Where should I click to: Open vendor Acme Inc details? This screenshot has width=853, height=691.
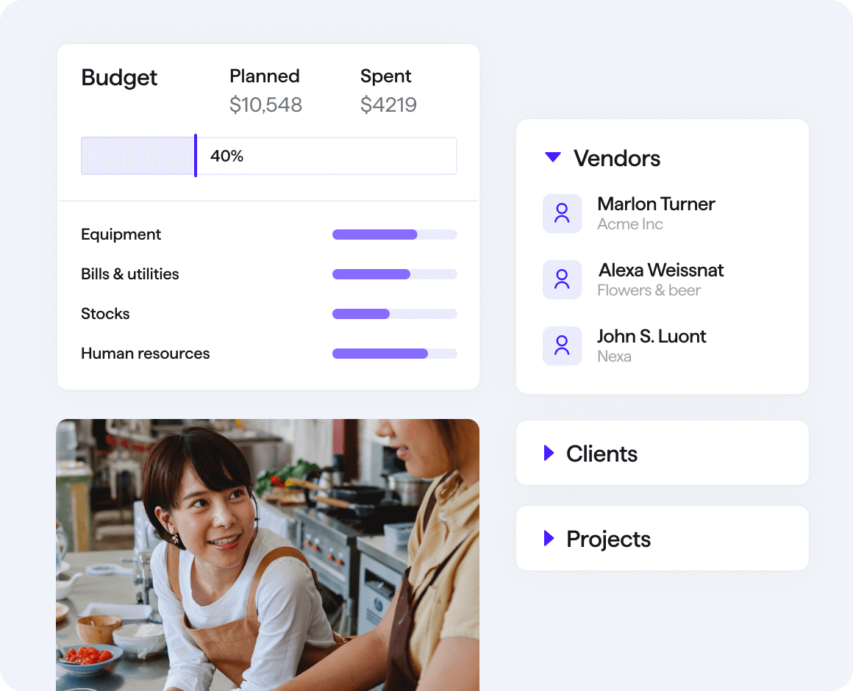(x=629, y=224)
